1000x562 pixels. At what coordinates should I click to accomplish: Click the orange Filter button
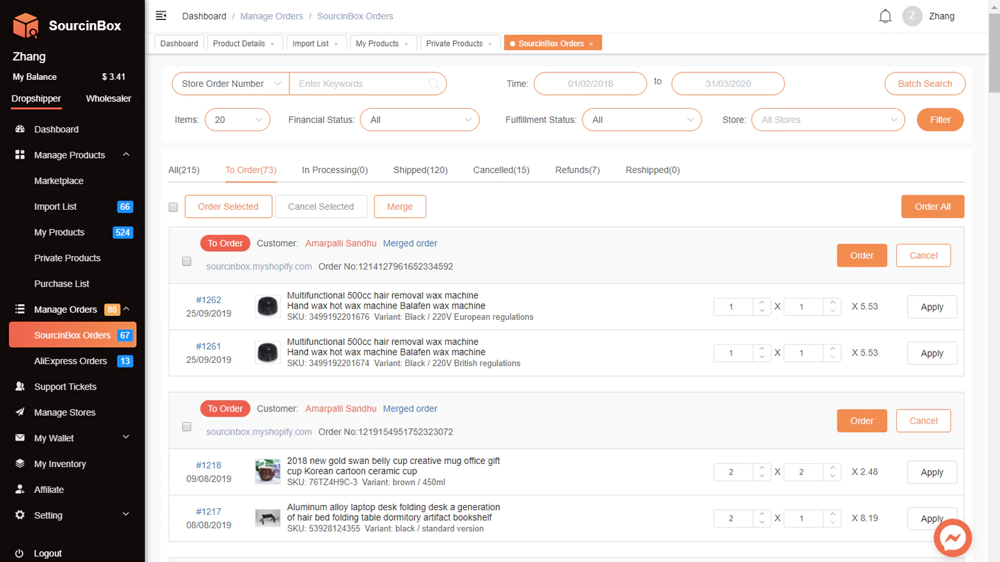(x=939, y=120)
